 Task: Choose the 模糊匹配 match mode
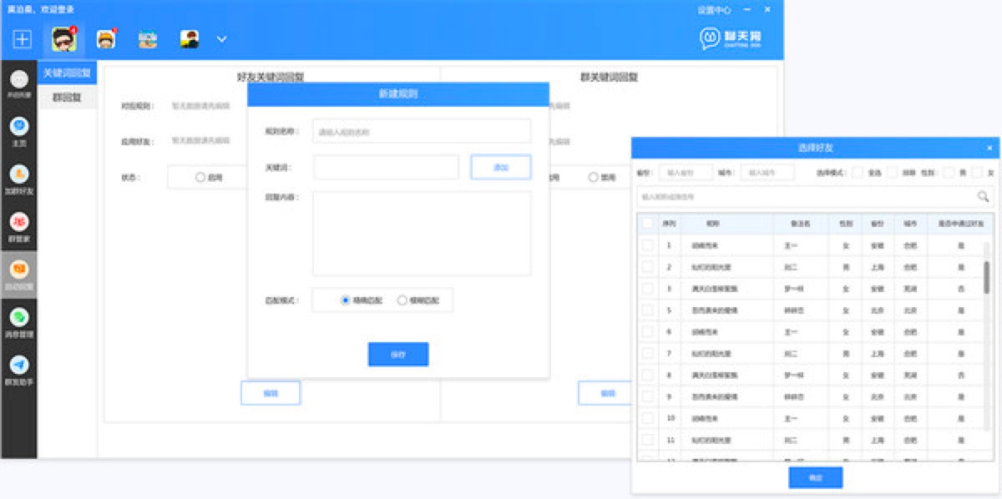click(402, 300)
